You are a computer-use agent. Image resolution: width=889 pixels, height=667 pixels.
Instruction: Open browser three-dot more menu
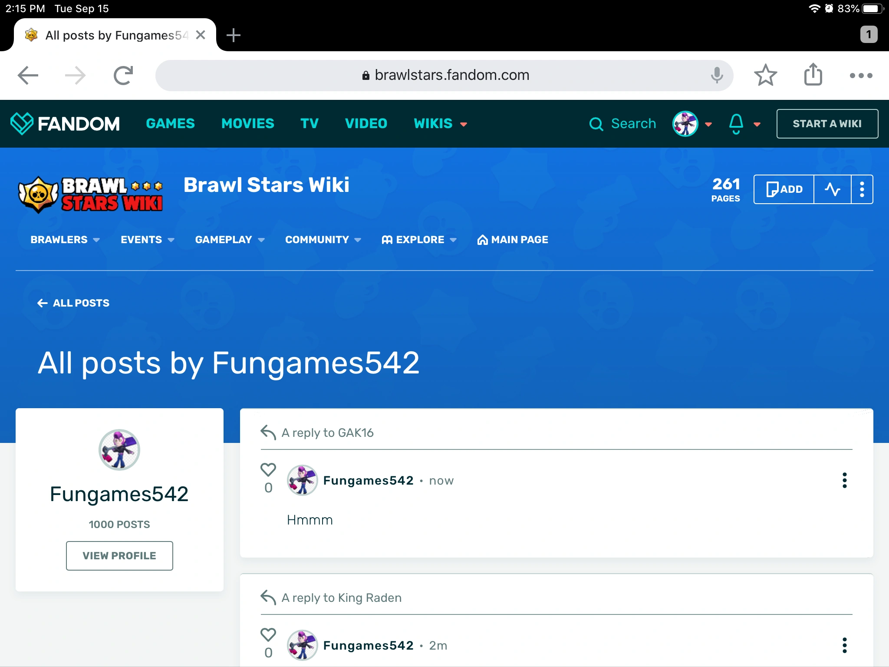click(861, 76)
